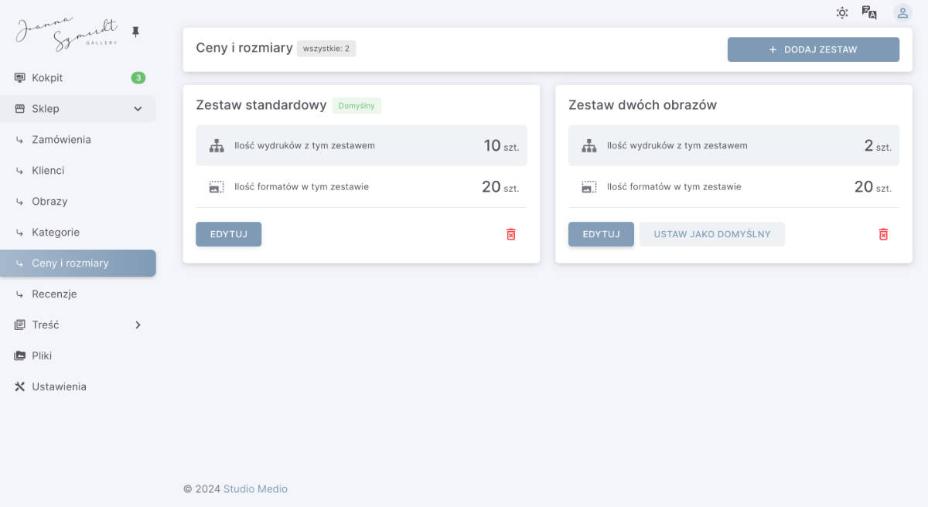Toggle the light/dark theme sun icon
Image resolution: width=928 pixels, height=507 pixels.
842,12
